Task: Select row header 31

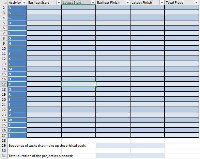Action: [x=4, y=156]
